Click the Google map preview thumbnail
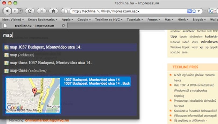 [33, 95]
